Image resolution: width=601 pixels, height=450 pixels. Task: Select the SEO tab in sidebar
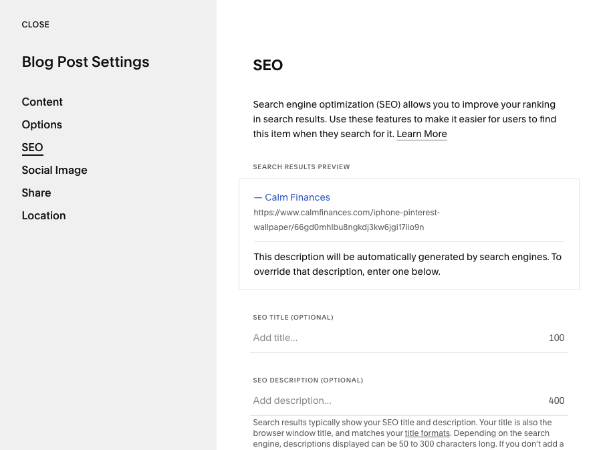point(32,148)
